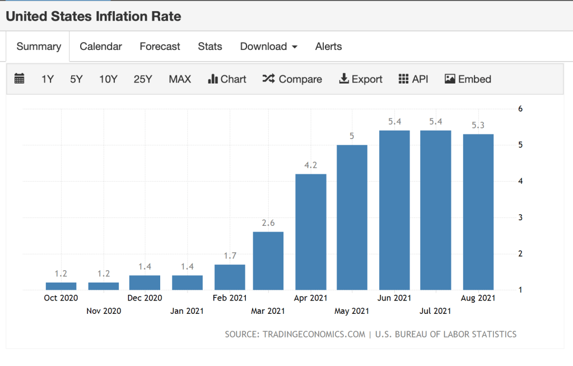Click the shuffle icon beside Compare
Viewport: 573px width, 366px height.
(x=268, y=79)
